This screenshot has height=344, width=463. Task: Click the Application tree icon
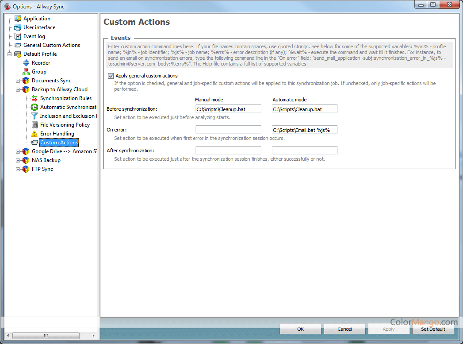coord(18,19)
